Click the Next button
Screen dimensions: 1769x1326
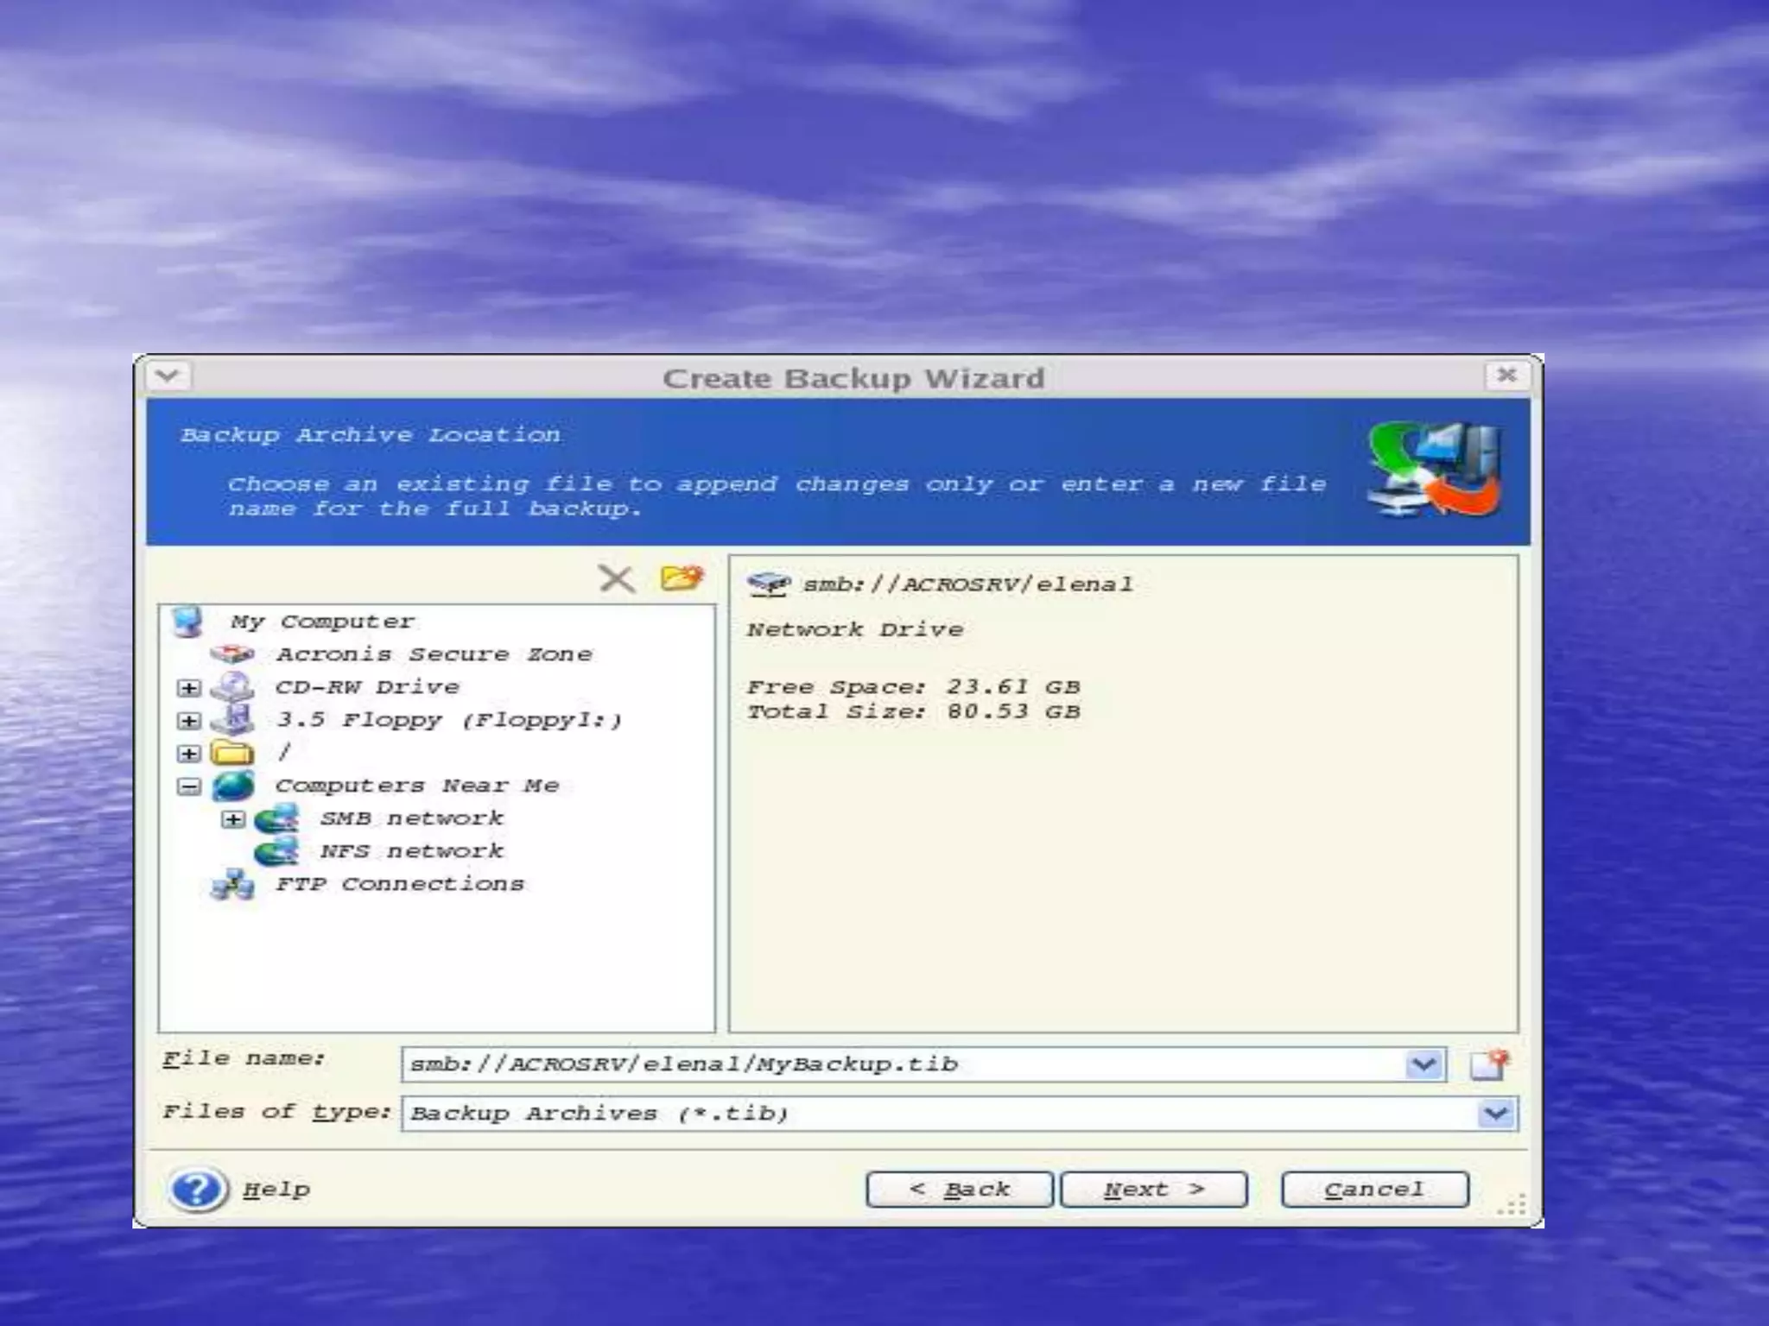click(1153, 1190)
